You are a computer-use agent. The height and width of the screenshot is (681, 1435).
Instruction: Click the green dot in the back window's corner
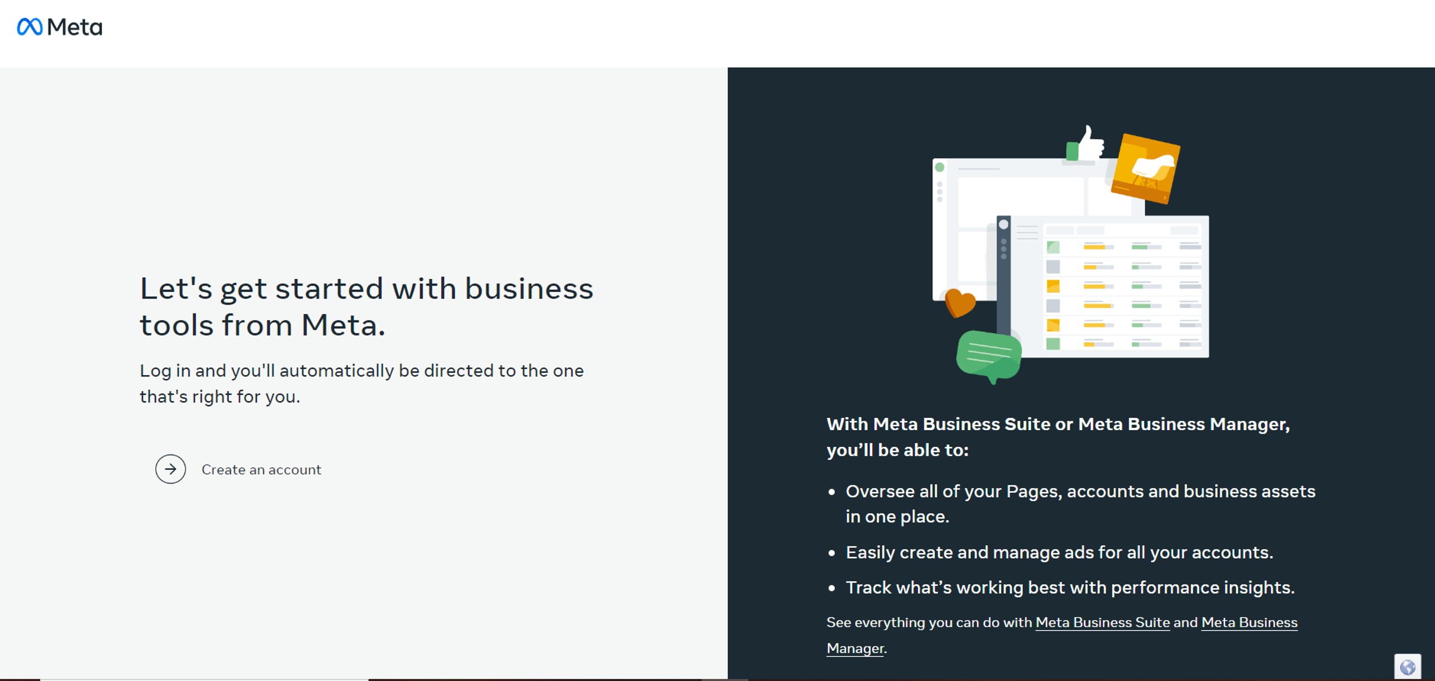[x=940, y=167]
